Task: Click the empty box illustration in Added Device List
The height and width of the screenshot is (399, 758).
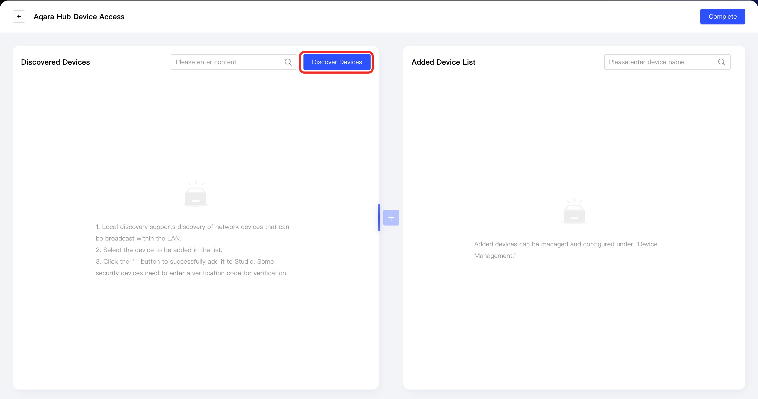Action: [574, 211]
